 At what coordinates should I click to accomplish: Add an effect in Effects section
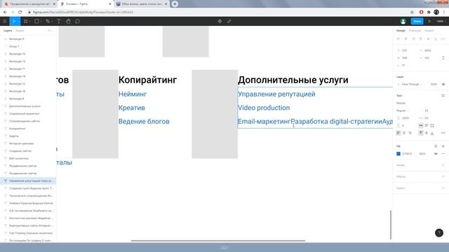point(443,176)
